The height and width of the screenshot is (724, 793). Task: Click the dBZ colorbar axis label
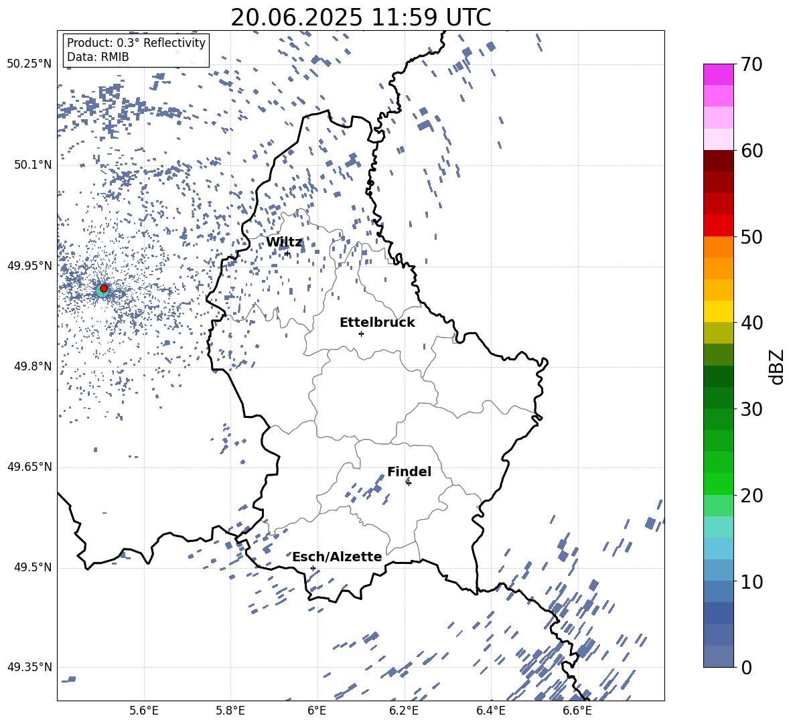[x=776, y=366]
